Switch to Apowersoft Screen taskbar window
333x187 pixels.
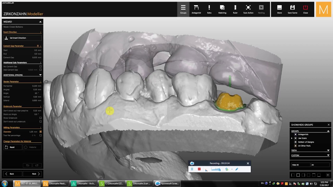click(167, 184)
